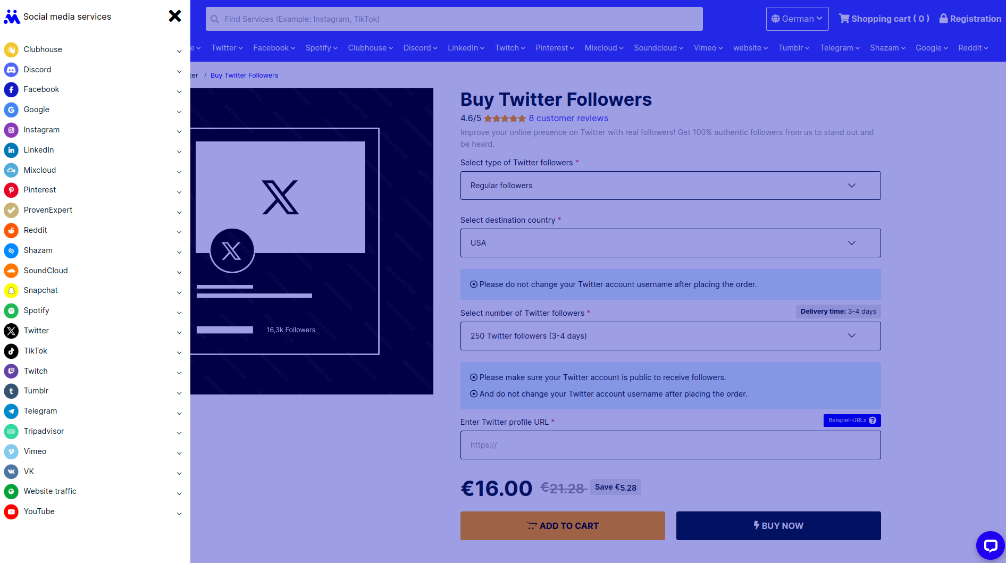Expand the Spotify sidebar category
The width and height of the screenshot is (1006, 563).
93,311
